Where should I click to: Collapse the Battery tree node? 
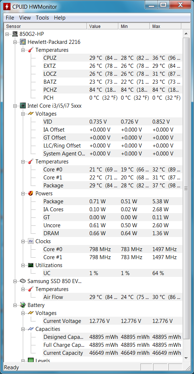(x=15, y=305)
